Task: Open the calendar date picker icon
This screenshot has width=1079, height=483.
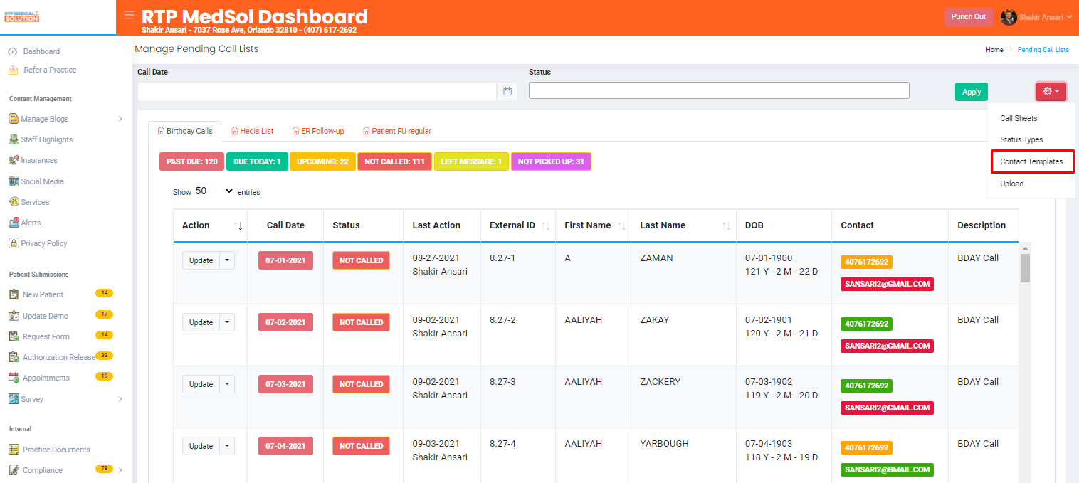Action: click(x=507, y=92)
